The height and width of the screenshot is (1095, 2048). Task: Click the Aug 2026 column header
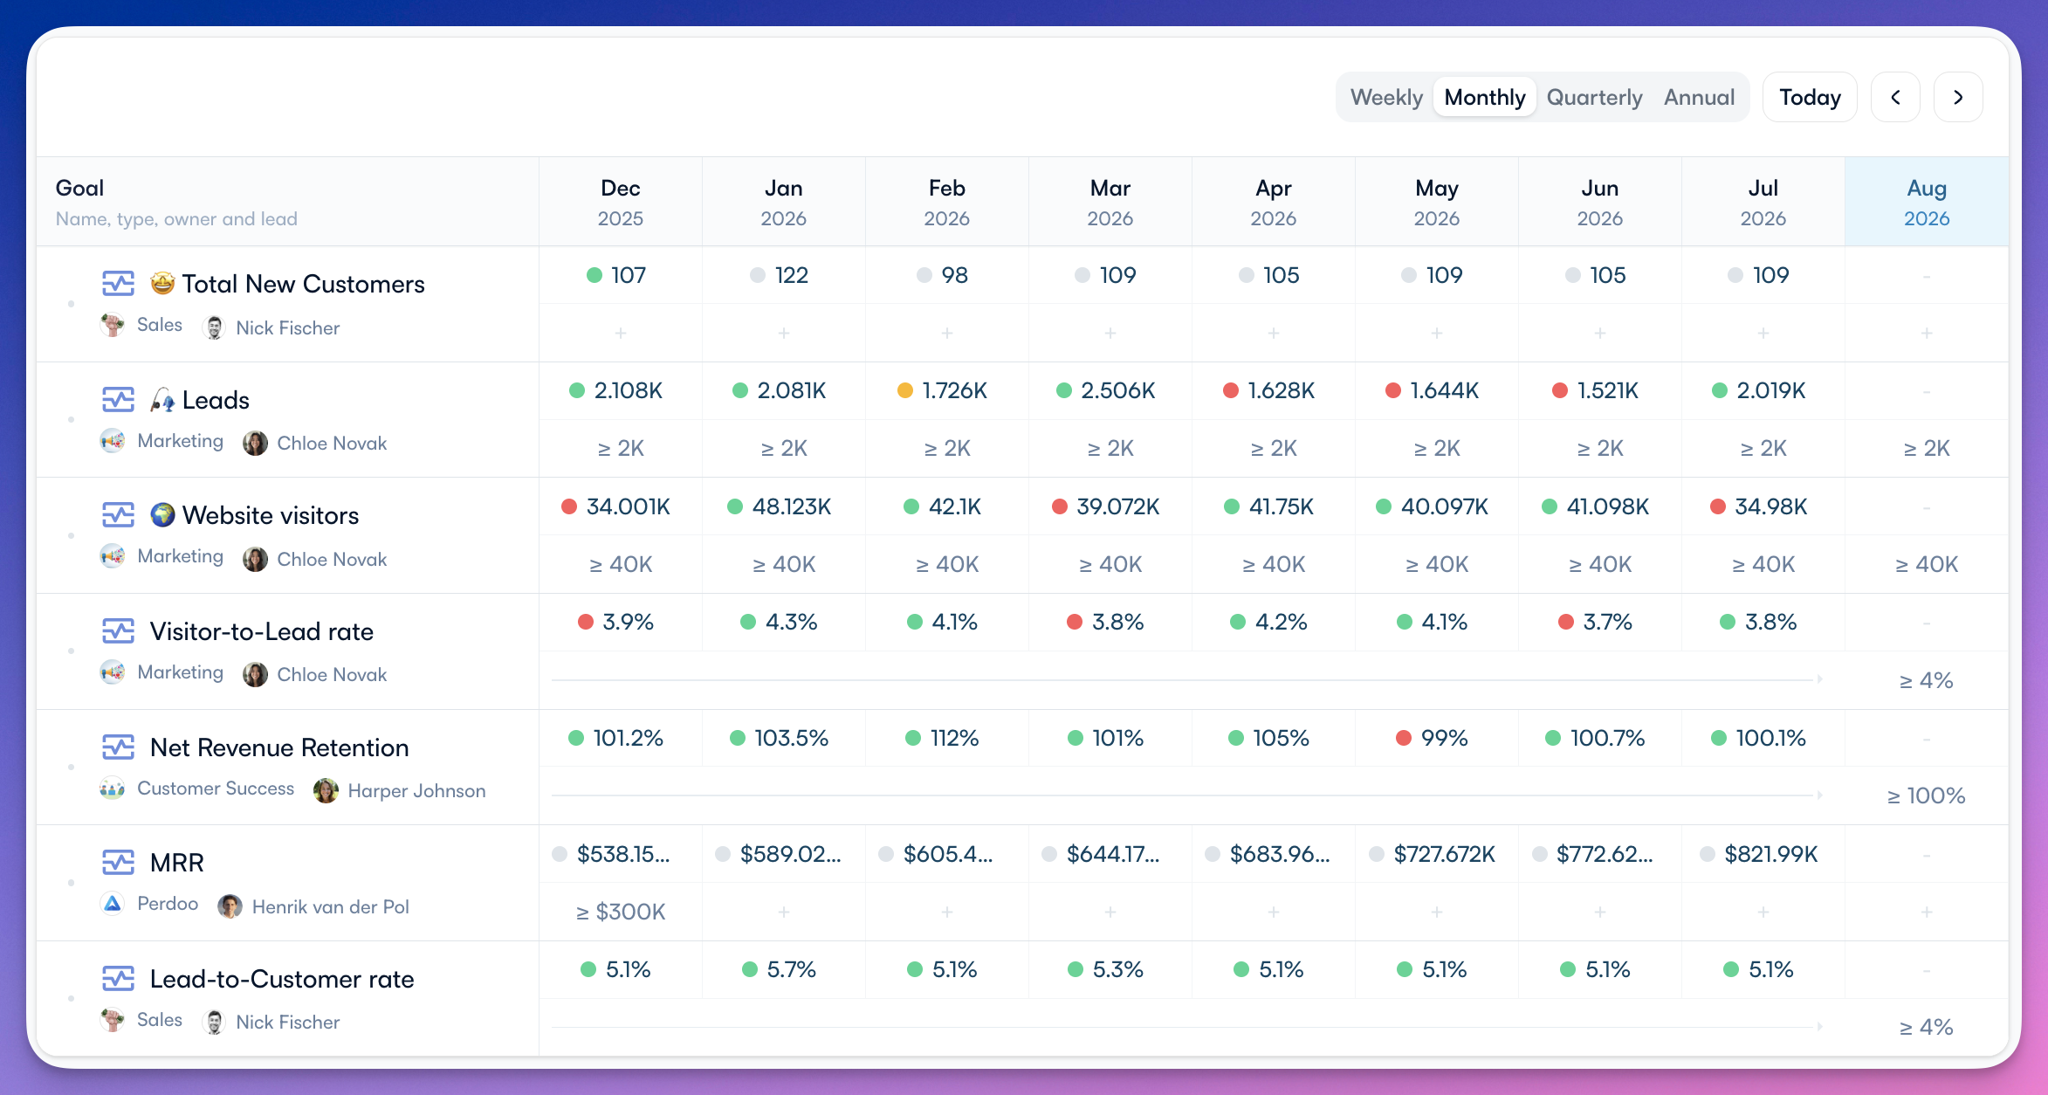pyautogui.click(x=1927, y=202)
